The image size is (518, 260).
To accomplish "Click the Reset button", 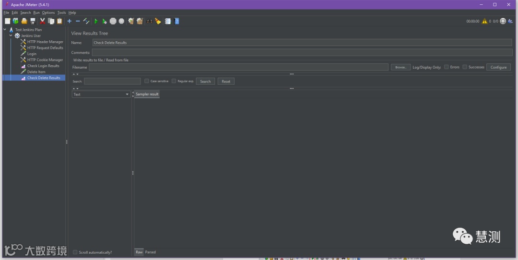I will pos(226,81).
